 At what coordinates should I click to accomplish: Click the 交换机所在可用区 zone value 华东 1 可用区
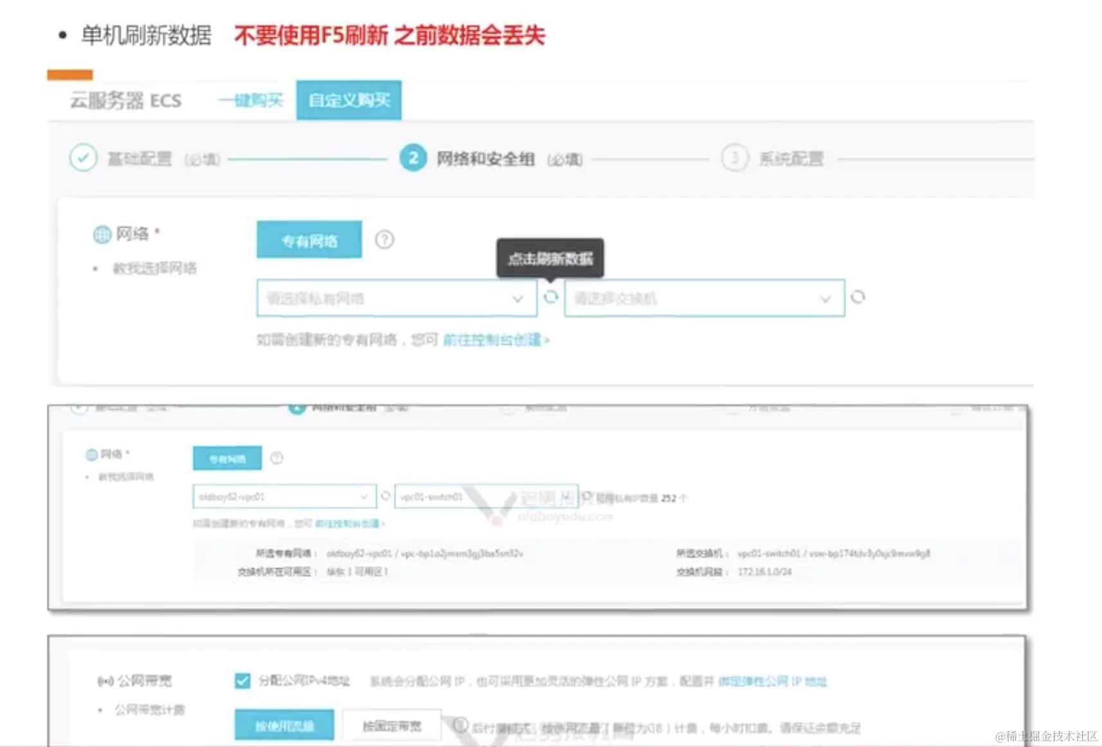coord(357,571)
